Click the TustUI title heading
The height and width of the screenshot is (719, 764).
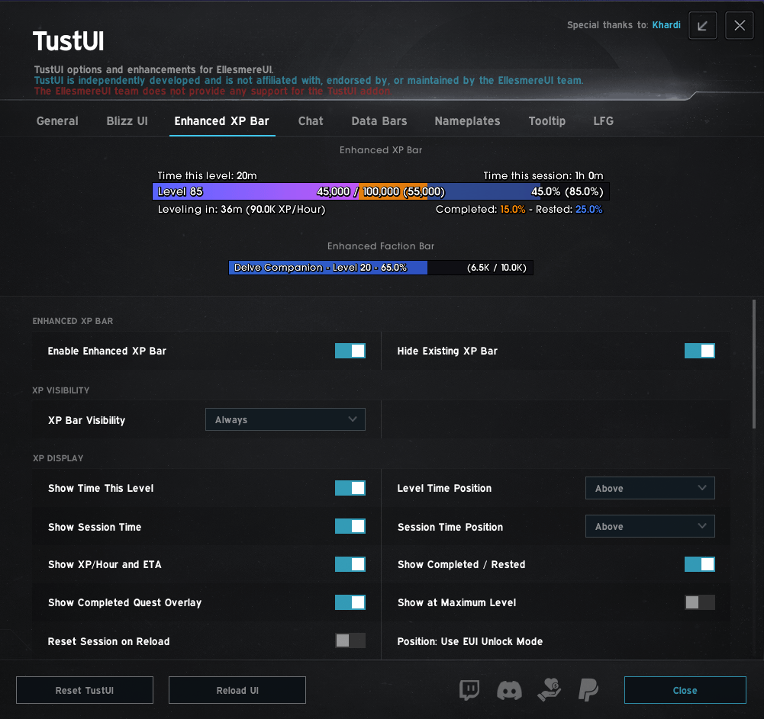click(x=68, y=41)
